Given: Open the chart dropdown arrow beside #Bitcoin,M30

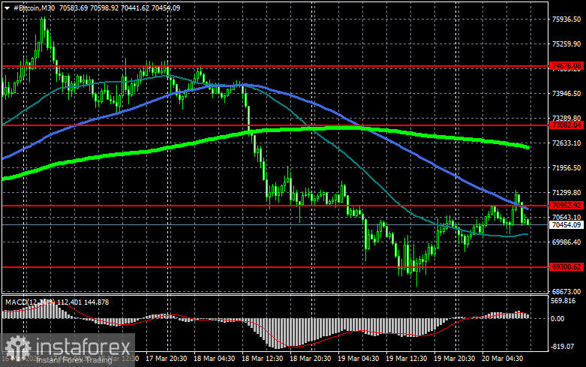Looking at the screenshot, I should tap(7, 8).
